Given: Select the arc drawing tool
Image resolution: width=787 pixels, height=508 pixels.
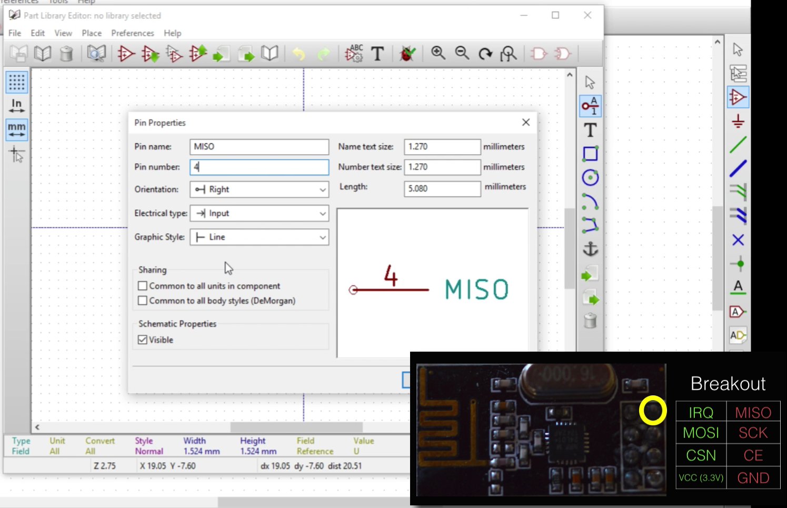Looking at the screenshot, I should click(590, 201).
